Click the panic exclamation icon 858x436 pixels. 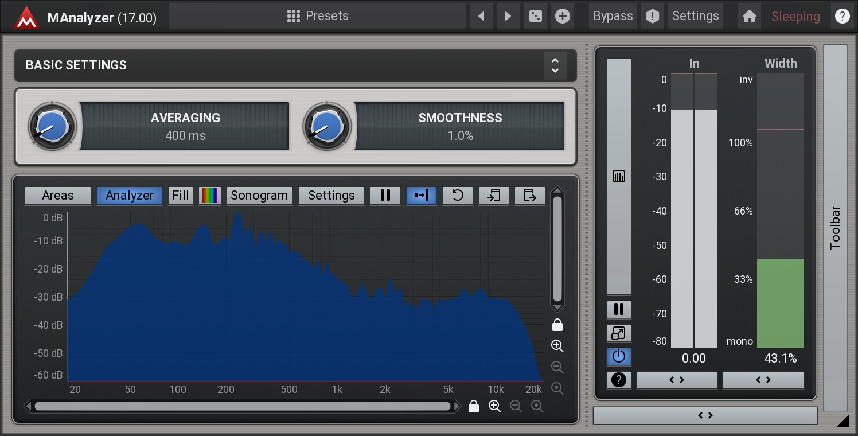tap(652, 16)
